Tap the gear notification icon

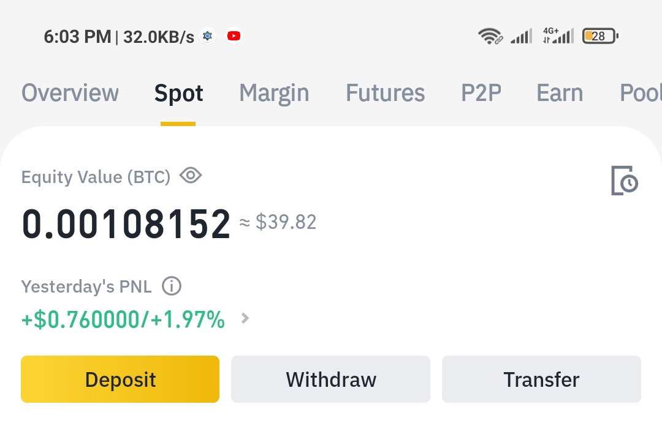[x=207, y=36]
